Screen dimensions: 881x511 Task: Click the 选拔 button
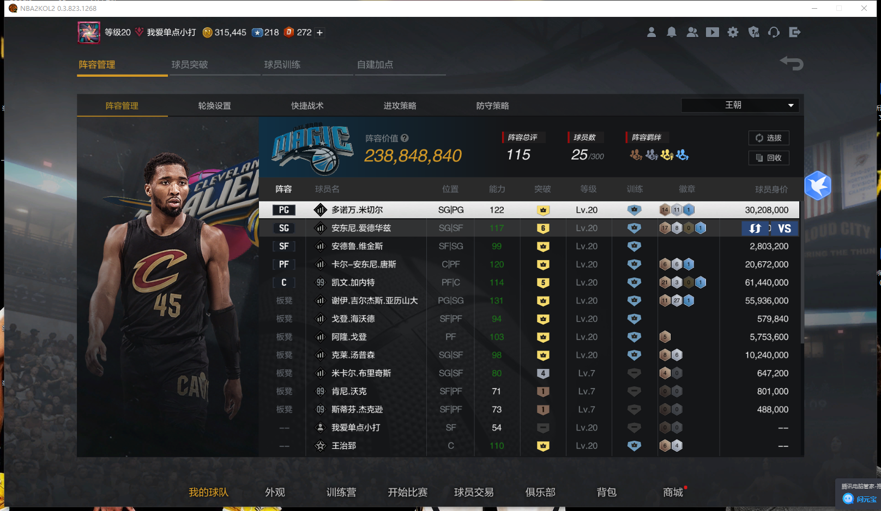tap(769, 138)
